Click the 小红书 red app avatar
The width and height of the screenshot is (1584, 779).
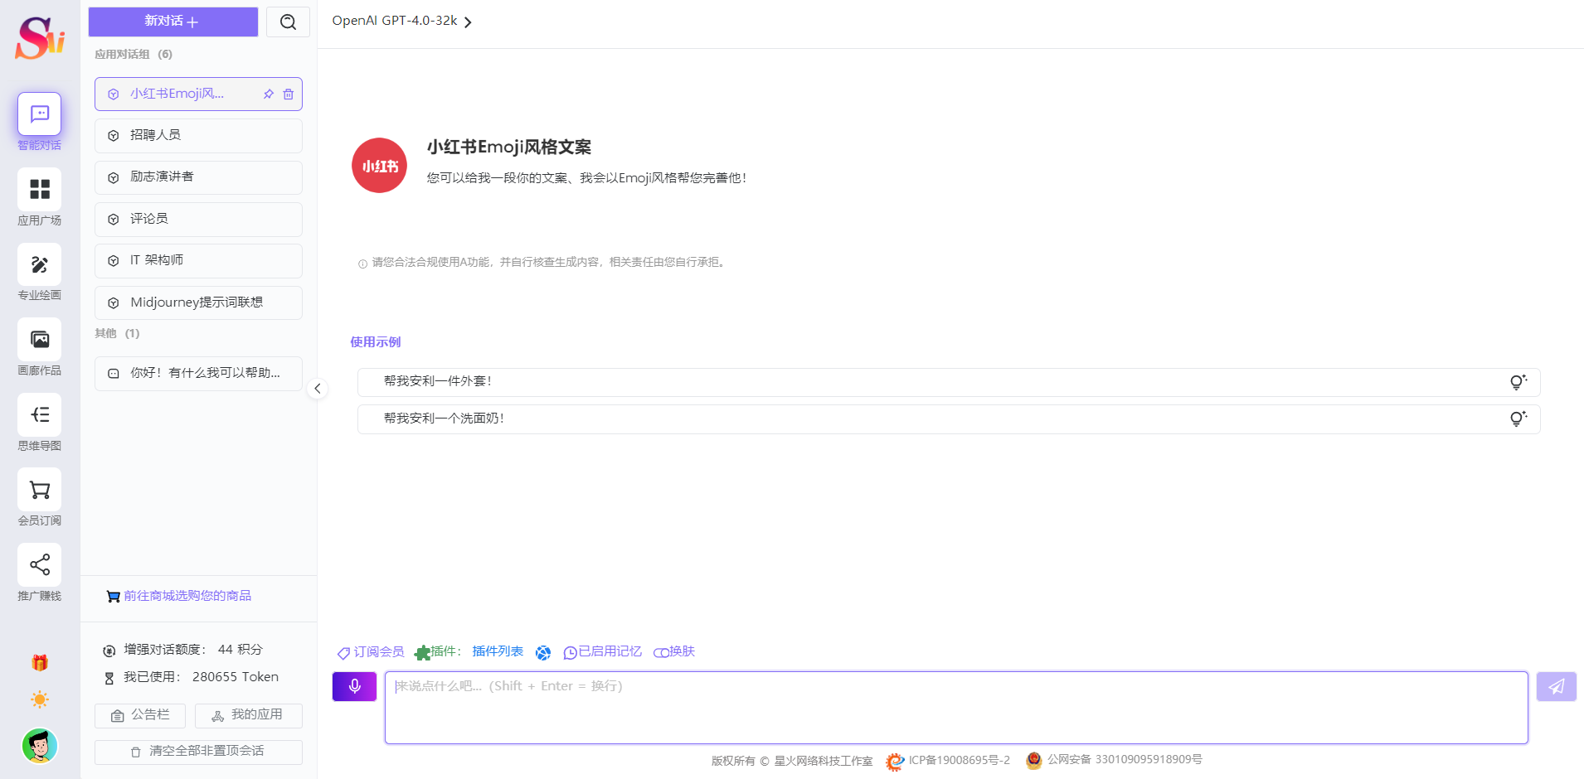(379, 166)
